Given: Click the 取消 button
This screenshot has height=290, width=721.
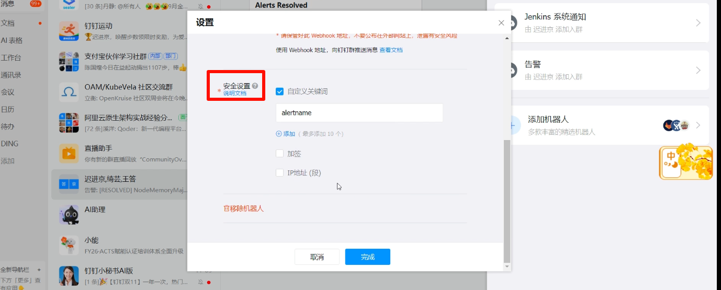Looking at the screenshot, I should click(317, 257).
